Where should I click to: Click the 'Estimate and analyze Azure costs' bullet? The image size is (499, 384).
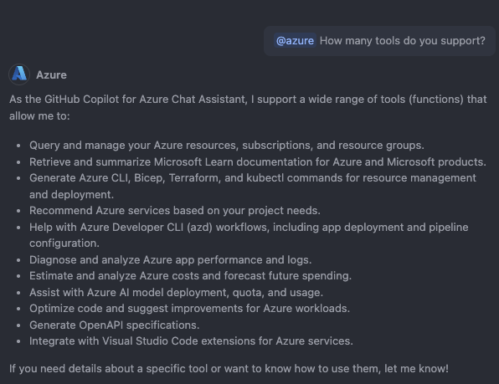click(190, 275)
